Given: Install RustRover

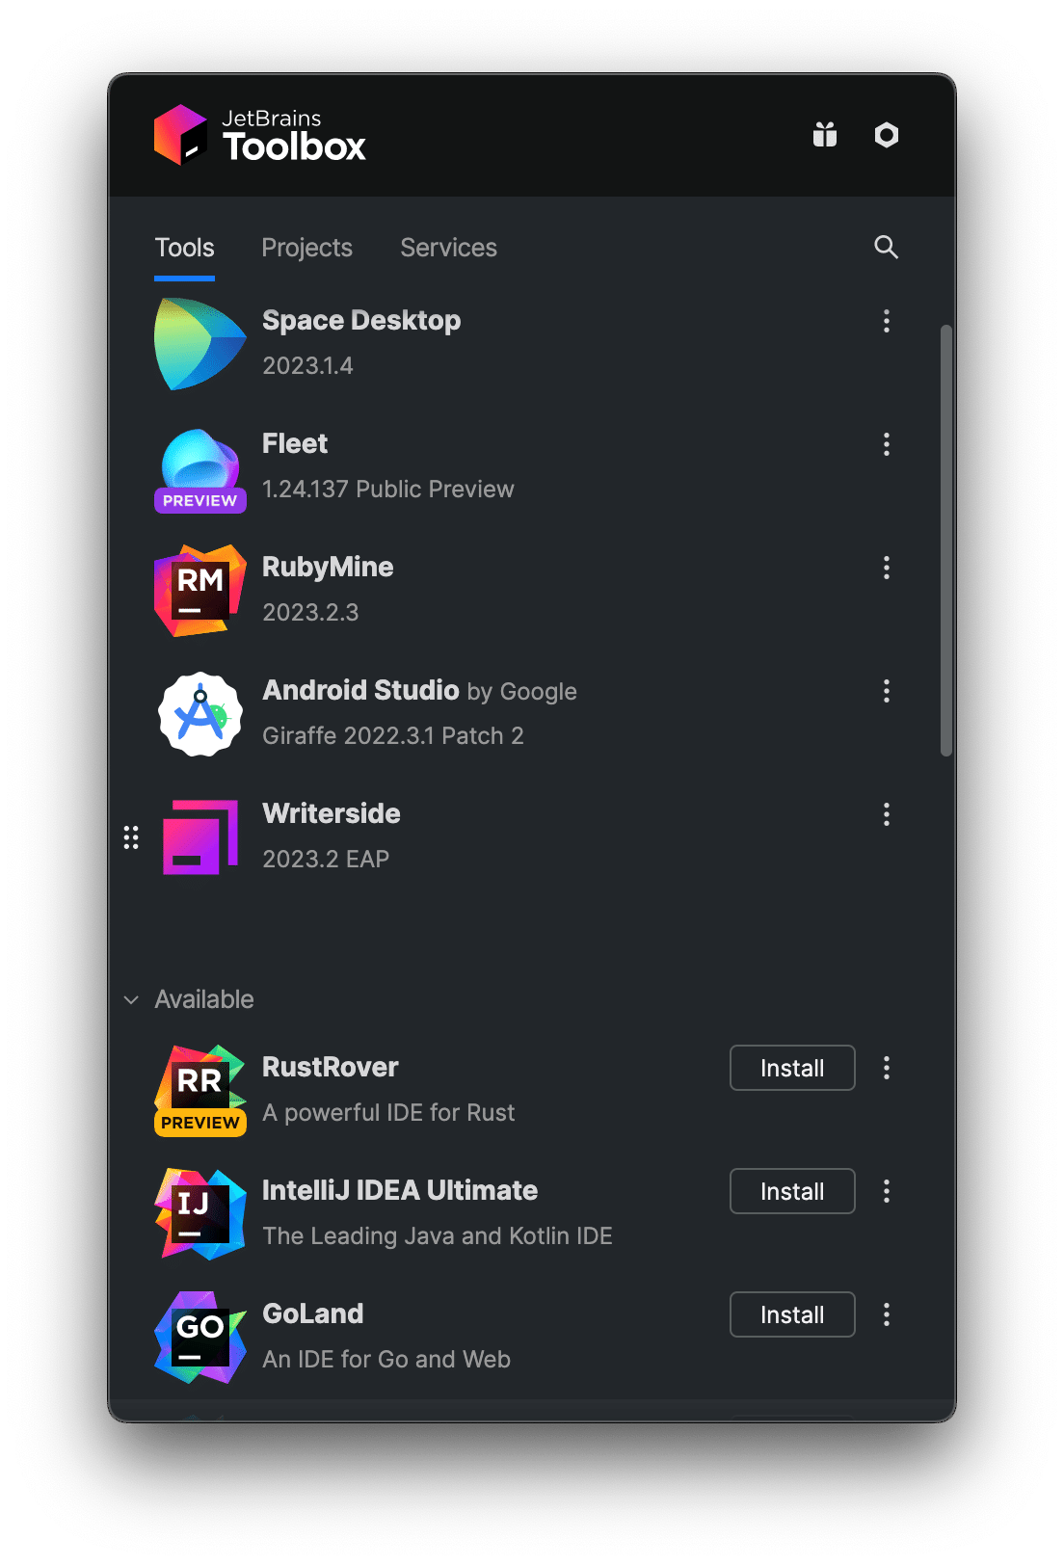Looking at the screenshot, I should pyautogui.click(x=792, y=1068).
